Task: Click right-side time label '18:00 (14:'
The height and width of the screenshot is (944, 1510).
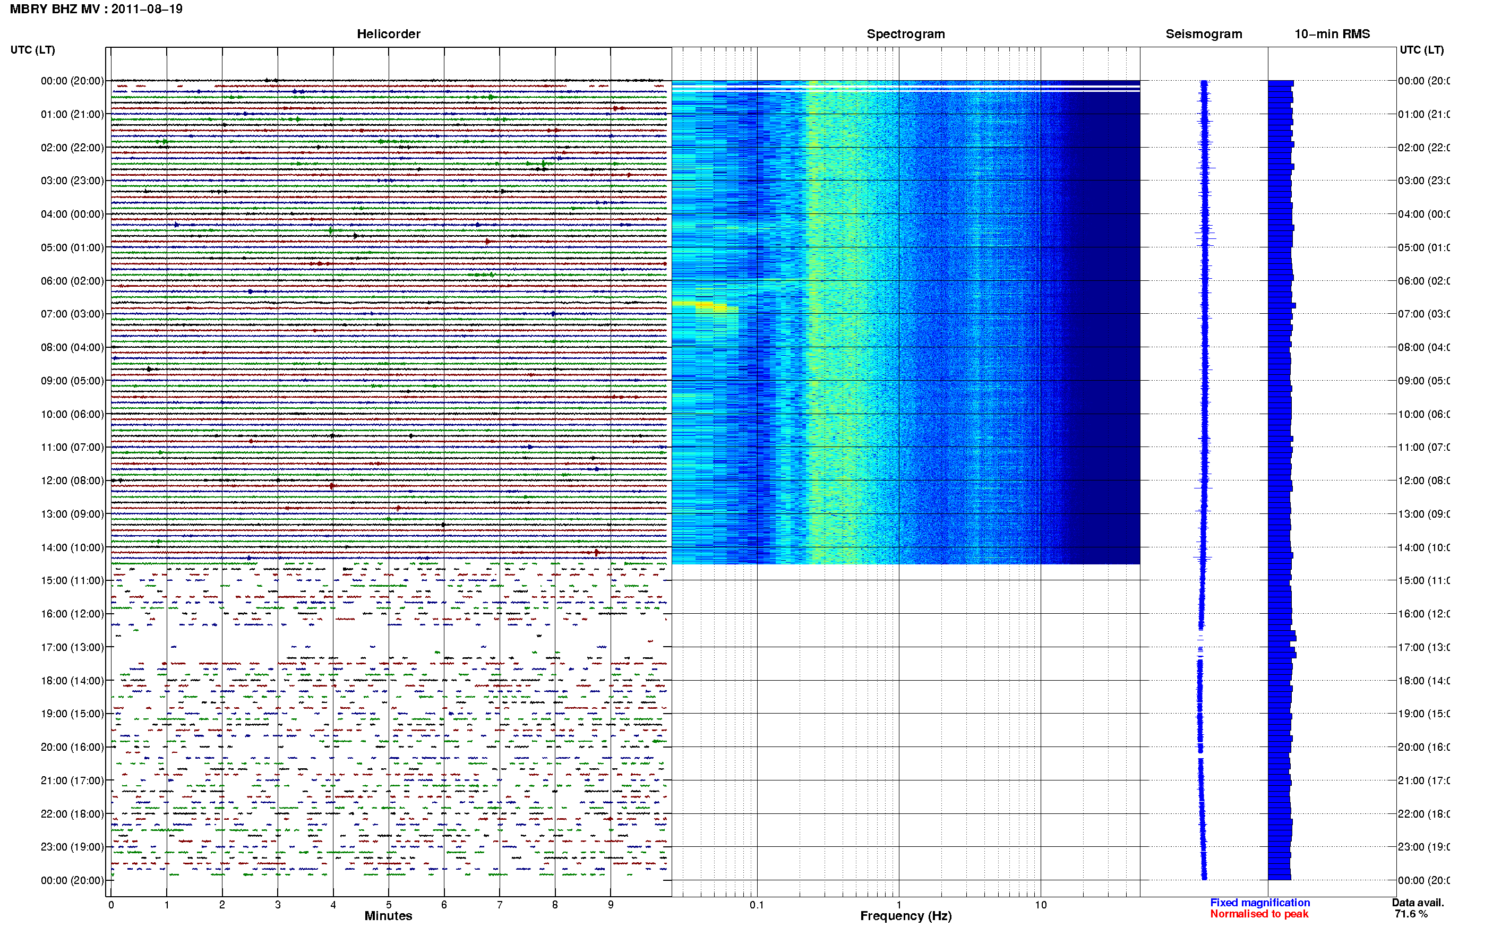Action: (x=1424, y=681)
